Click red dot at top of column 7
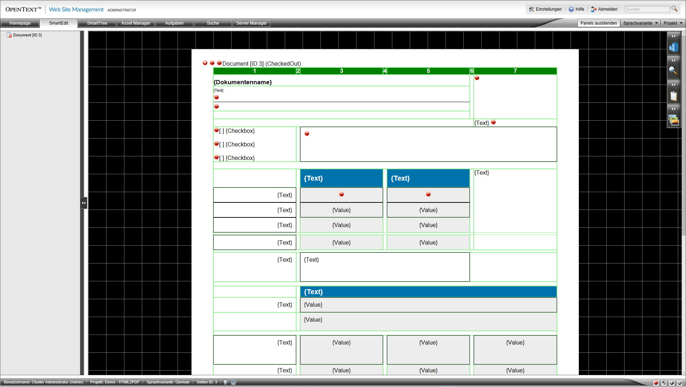 [477, 78]
